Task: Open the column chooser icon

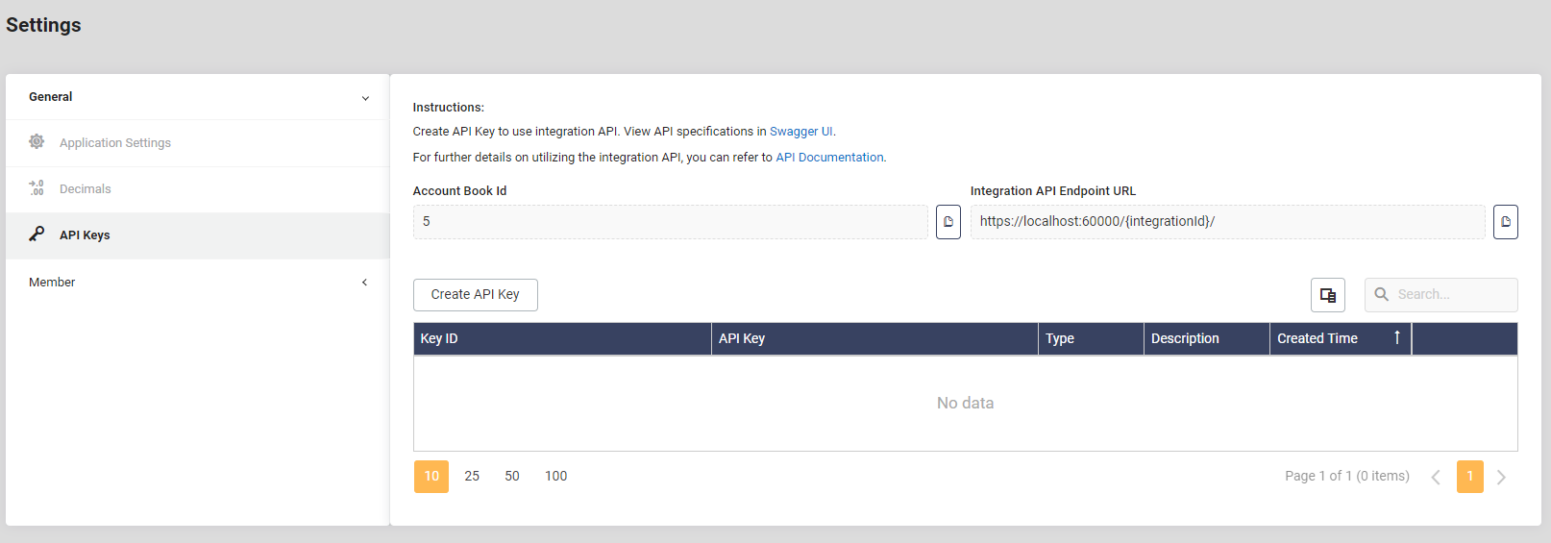Action: [1328, 295]
